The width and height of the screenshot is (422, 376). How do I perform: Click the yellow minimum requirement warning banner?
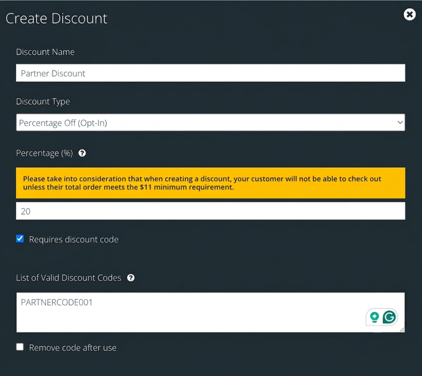click(x=210, y=183)
